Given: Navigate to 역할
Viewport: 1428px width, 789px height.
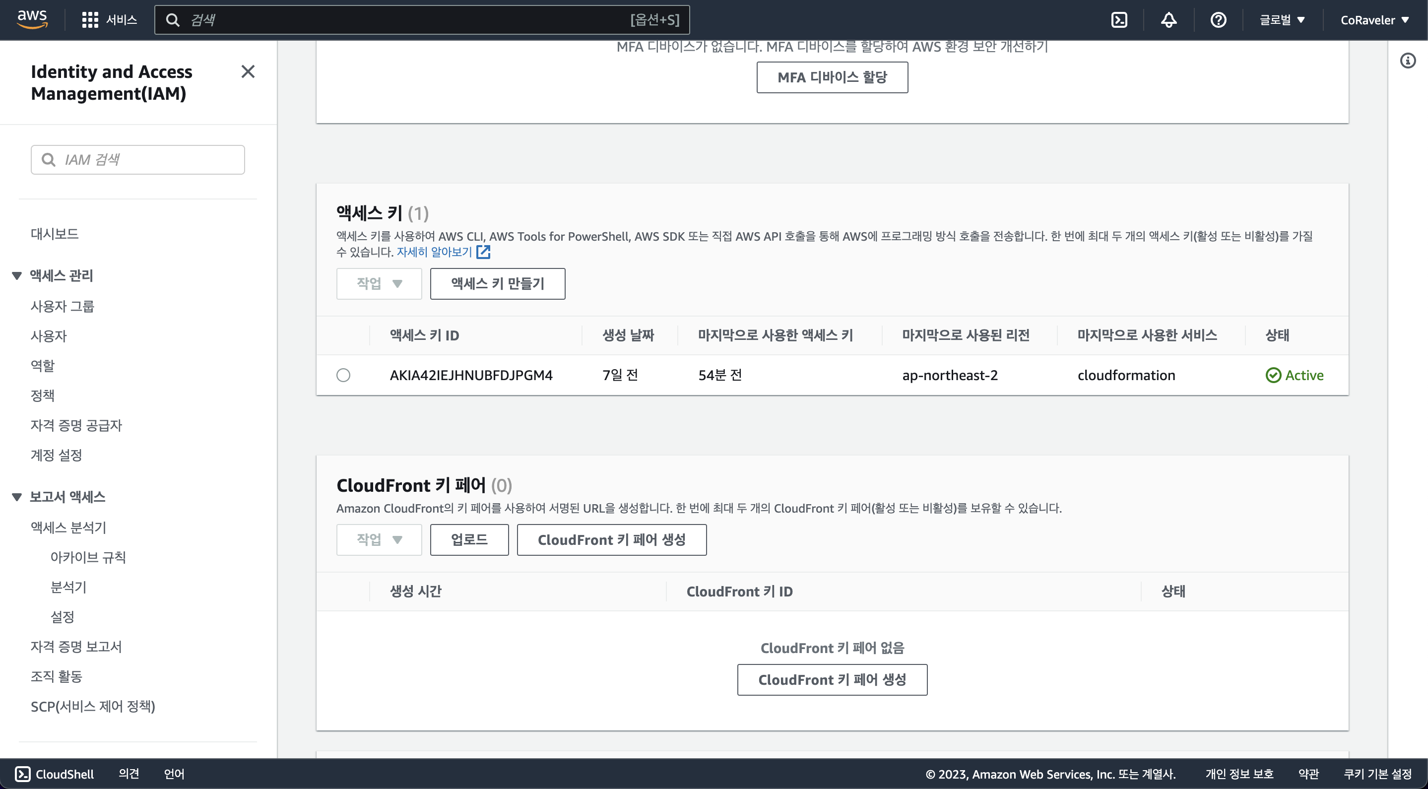Looking at the screenshot, I should pyautogui.click(x=42, y=365).
